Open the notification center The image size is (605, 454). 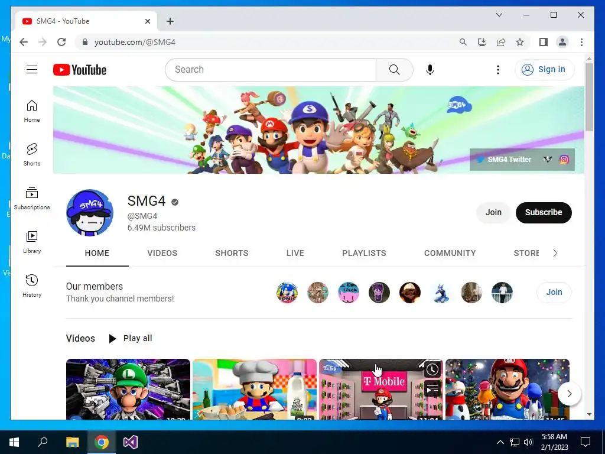point(586,442)
